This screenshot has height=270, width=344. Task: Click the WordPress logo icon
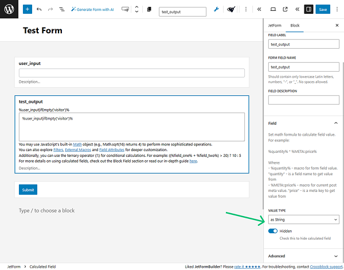coord(9,9)
